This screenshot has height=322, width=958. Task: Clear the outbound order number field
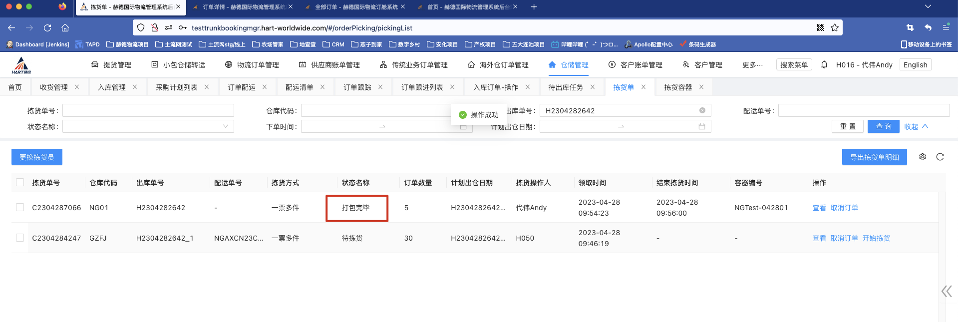702,110
